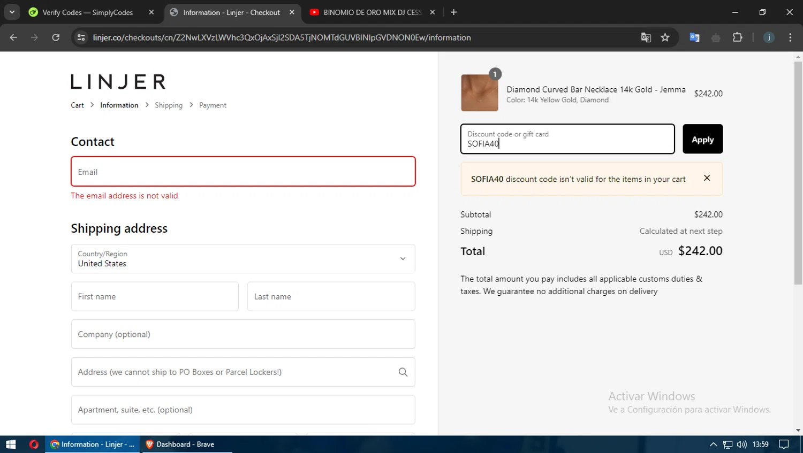Open the Opera taskbar icon
803x453 pixels.
click(34, 444)
